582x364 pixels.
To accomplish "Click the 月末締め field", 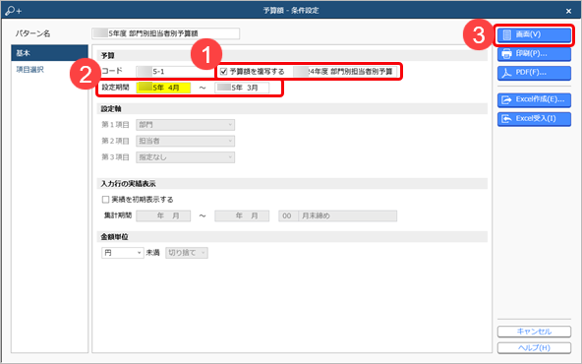I will [x=348, y=215].
